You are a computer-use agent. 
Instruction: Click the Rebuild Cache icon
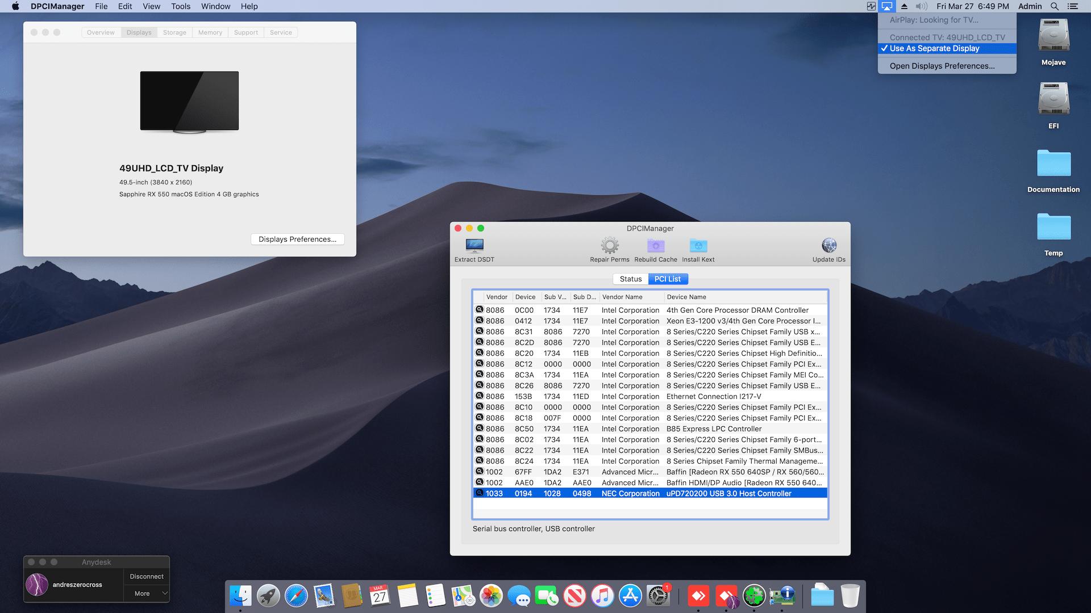pos(655,246)
